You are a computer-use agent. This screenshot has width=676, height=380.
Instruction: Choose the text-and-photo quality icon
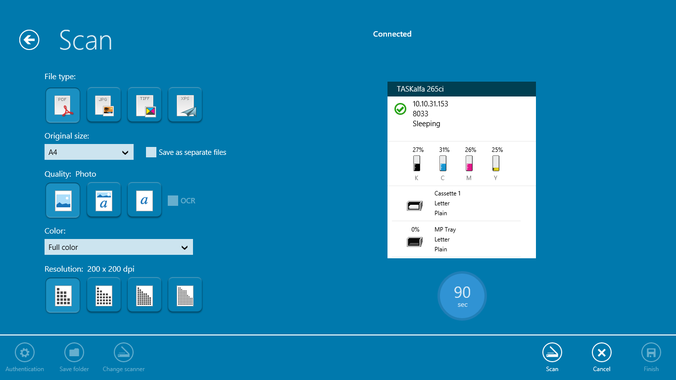(x=103, y=200)
